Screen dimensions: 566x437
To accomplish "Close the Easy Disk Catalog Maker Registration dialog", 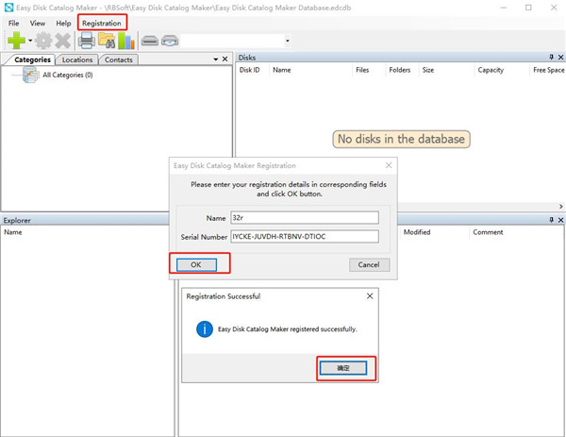I will point(389,165).
